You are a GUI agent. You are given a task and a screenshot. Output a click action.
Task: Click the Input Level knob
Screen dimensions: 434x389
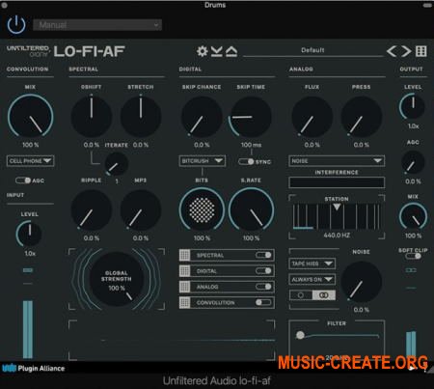[x=29, y=234]
